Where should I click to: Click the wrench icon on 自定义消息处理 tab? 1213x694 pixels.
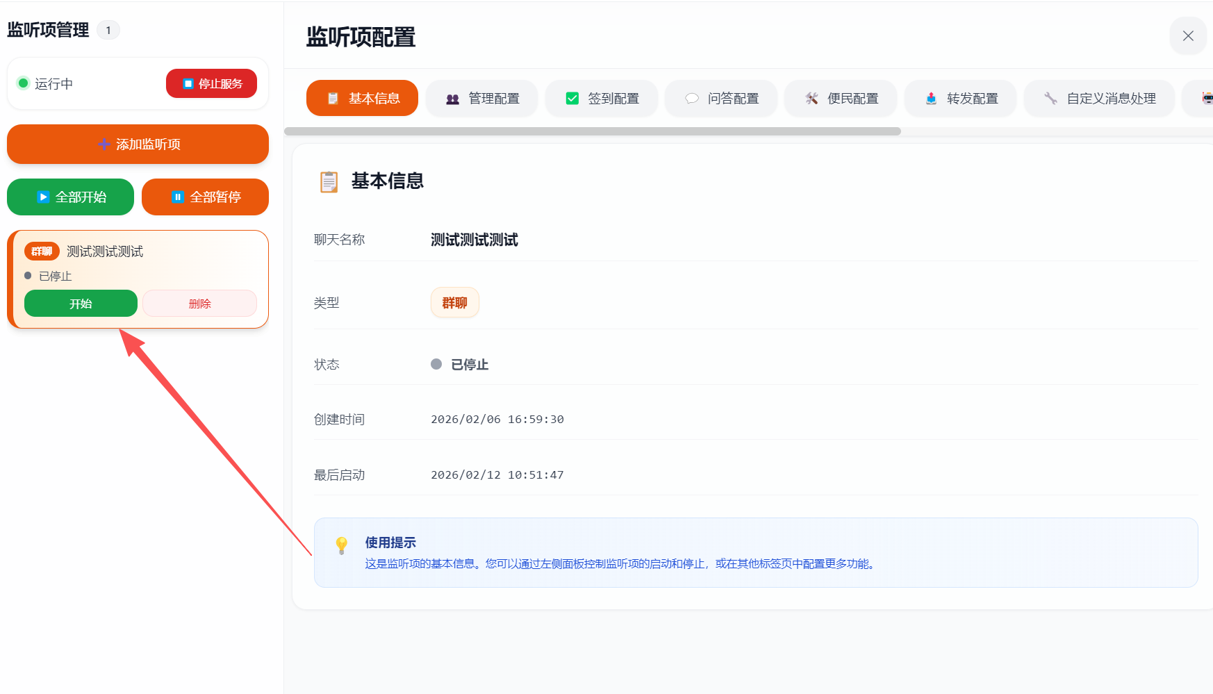1051,98
